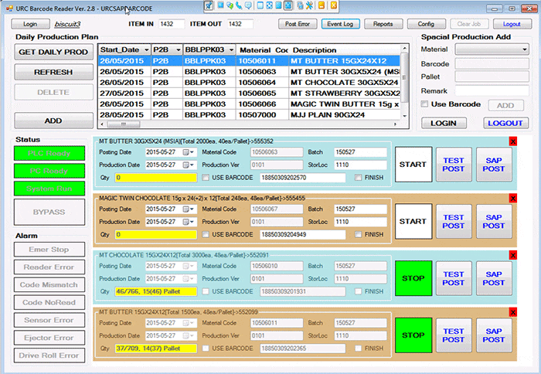Open the Production Date picker for the MT BUTTER 30GX5X24 job
Image resolution: width=541 pixels, height=374 pixels.
188,165
